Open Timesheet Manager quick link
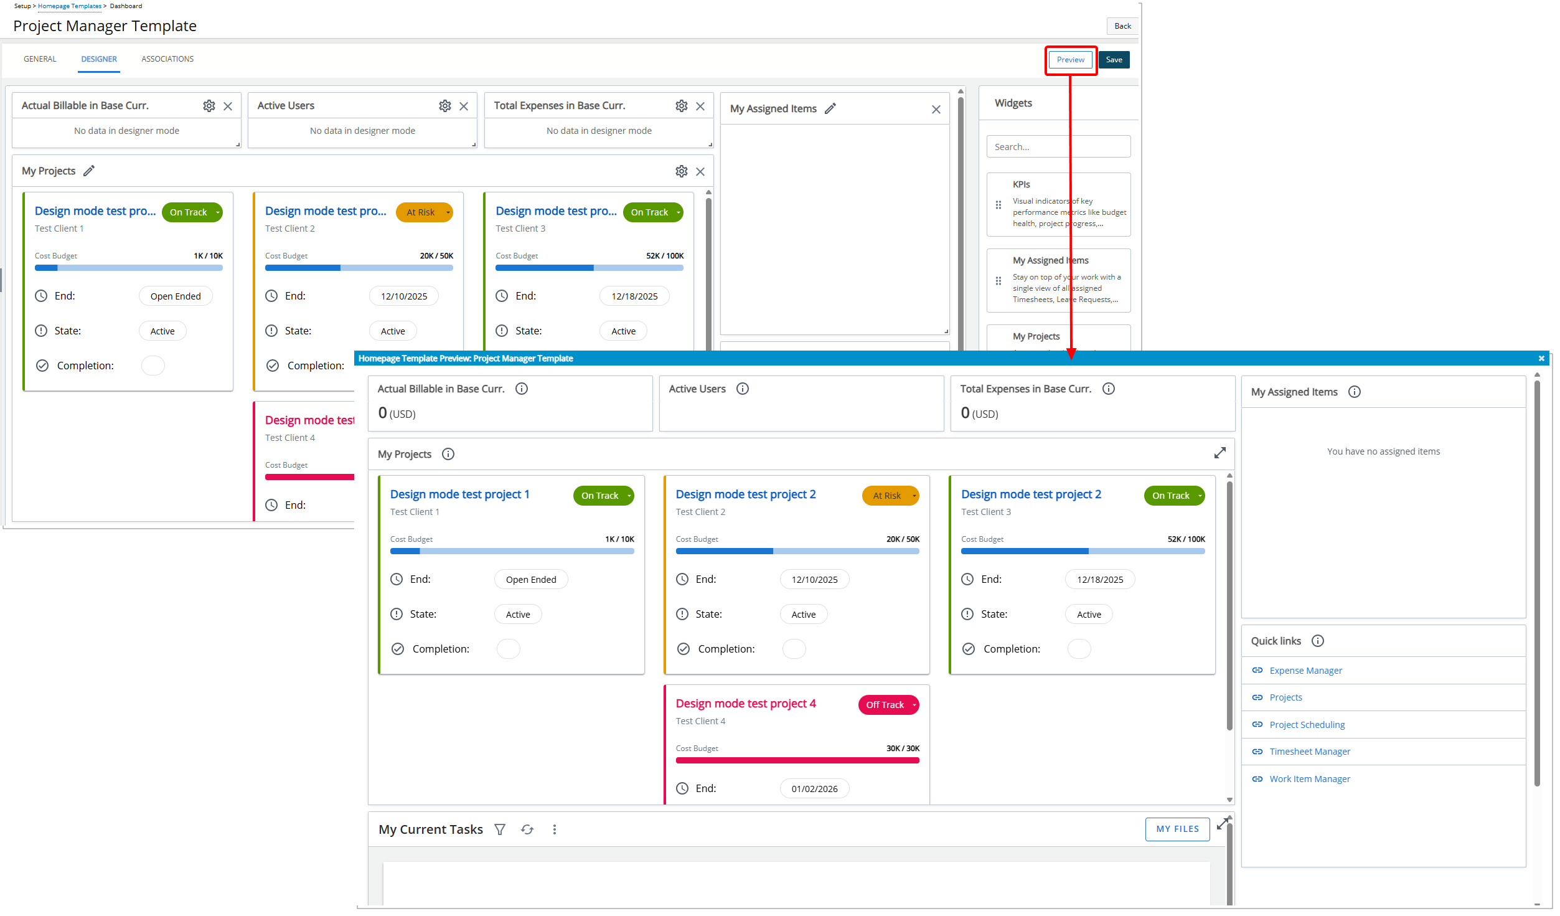1560x916 pixels. point(1310,752)
